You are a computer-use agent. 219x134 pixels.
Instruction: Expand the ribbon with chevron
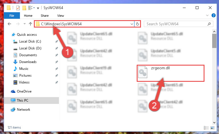coord(207,15)
